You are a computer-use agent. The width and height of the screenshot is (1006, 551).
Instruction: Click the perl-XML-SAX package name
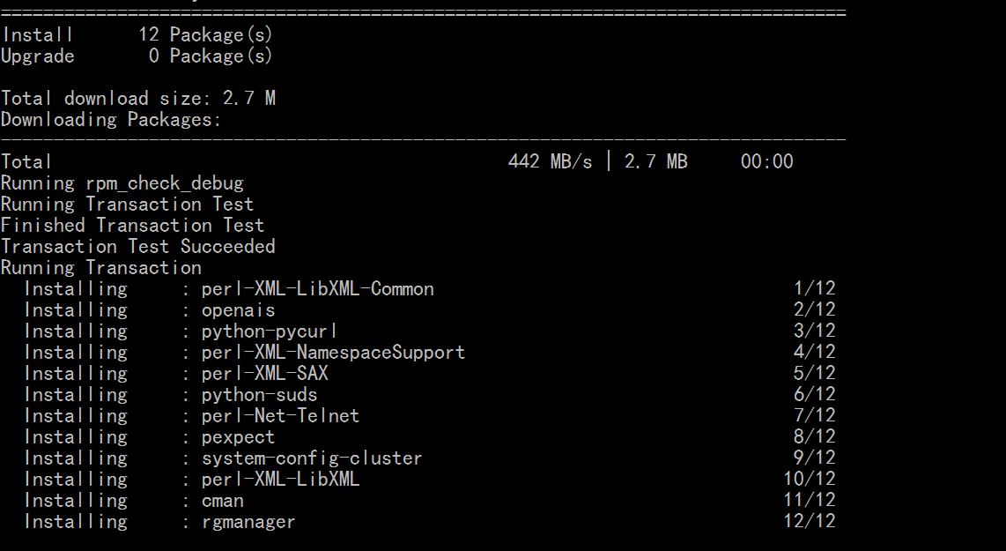[x=264, y=374]
